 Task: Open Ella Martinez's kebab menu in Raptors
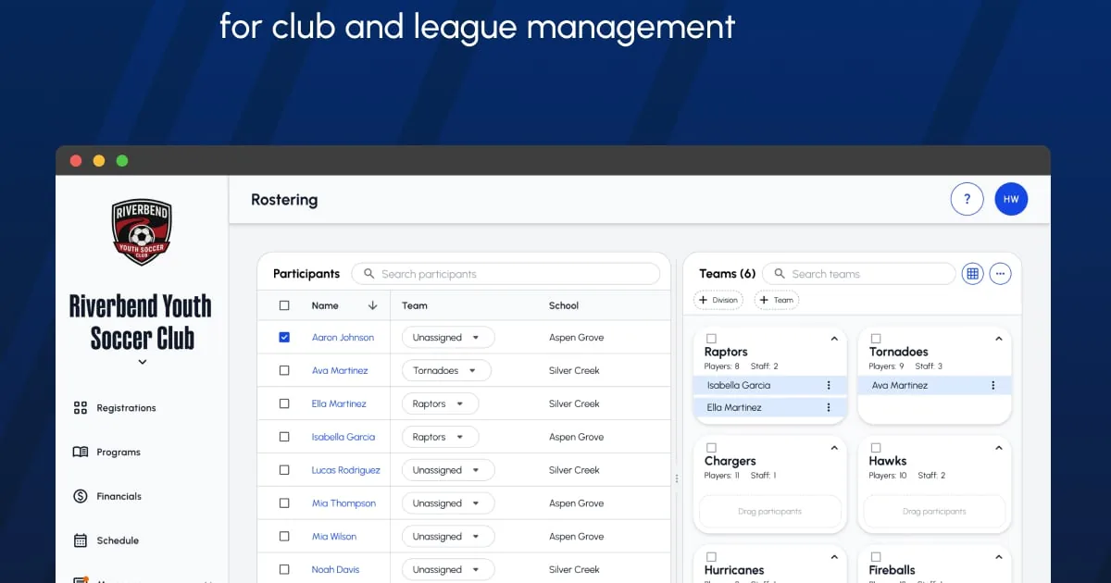(829, 408)
